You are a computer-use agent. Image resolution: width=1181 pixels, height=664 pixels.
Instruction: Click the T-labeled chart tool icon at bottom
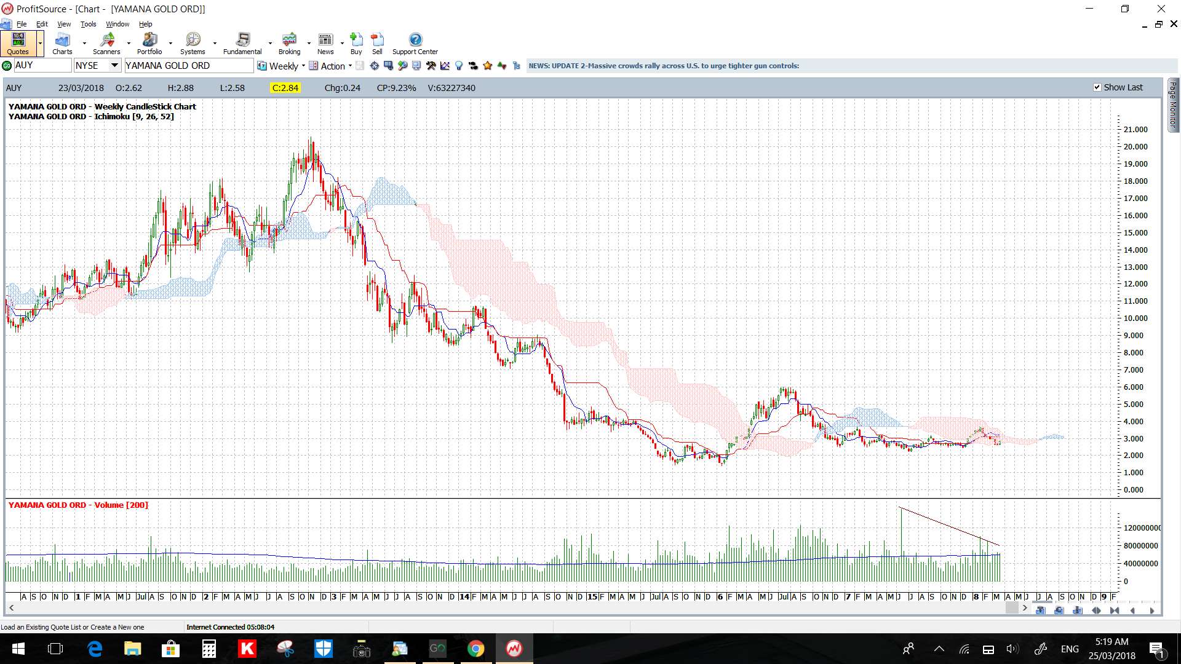(x=1040, y=611)
